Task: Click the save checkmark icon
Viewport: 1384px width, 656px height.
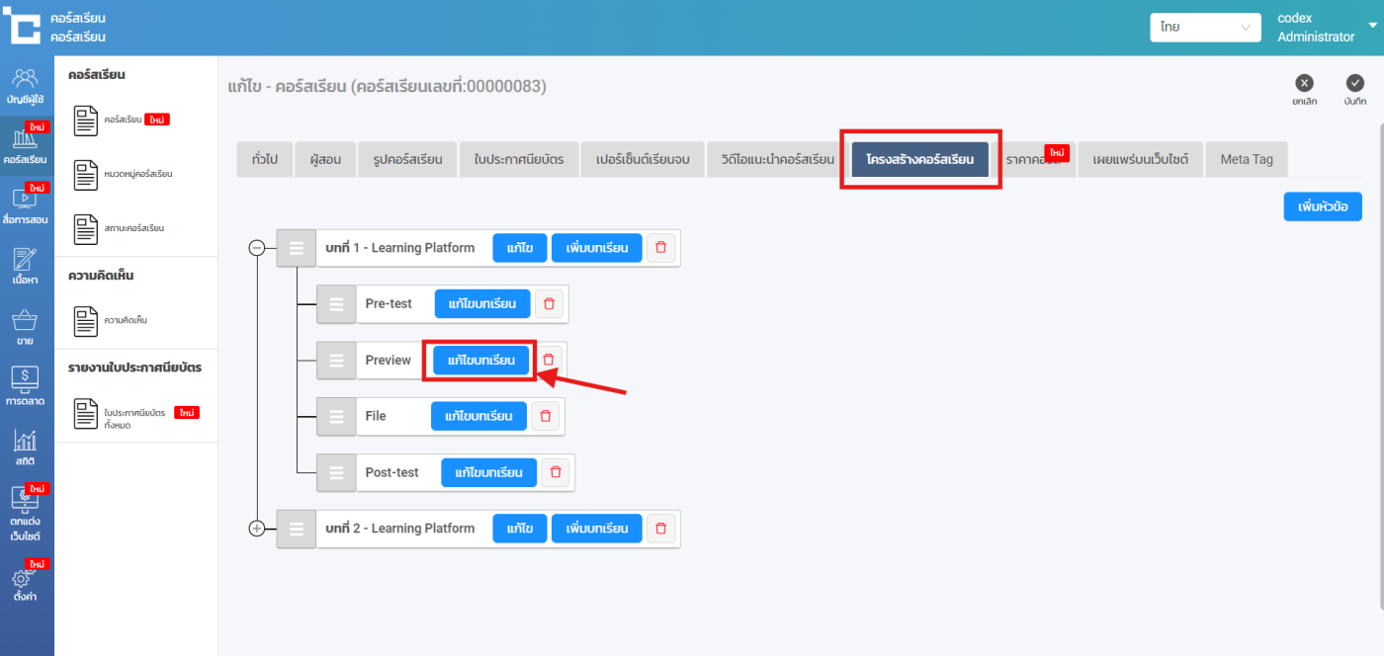Action: tap(1355, 84)
